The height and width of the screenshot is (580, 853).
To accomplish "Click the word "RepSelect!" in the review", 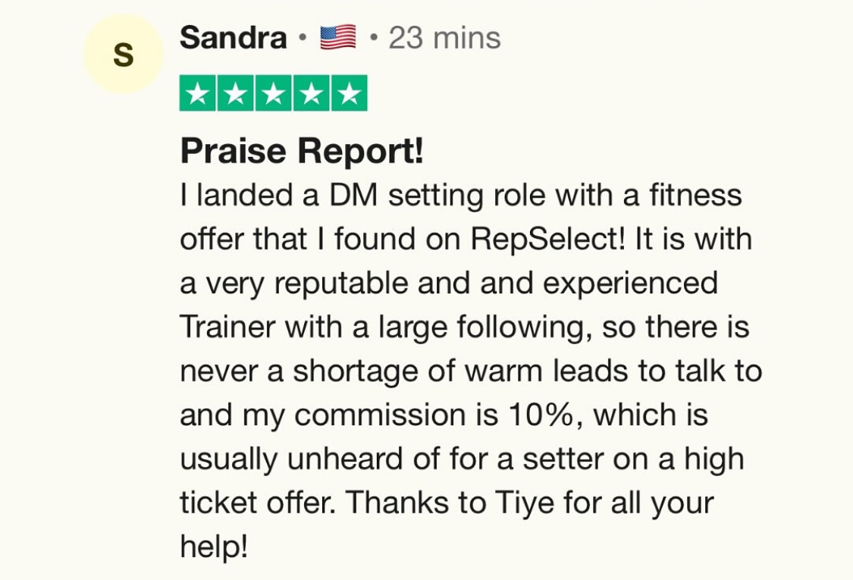I will click(x=549, y=240).
